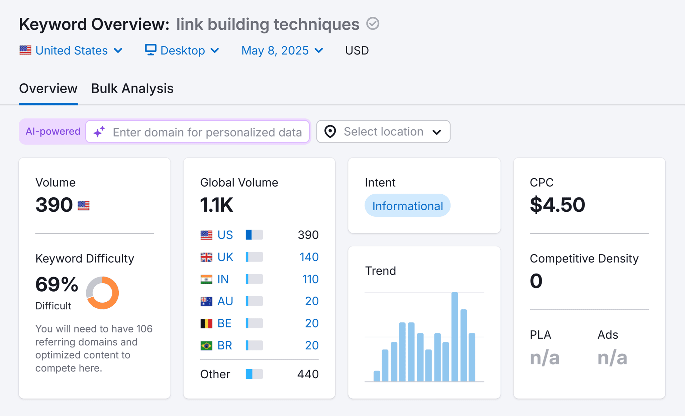This screenshot has height=416, width=685.
Task: Click the location pin icon in Select location
Action: tap(330, 132)
